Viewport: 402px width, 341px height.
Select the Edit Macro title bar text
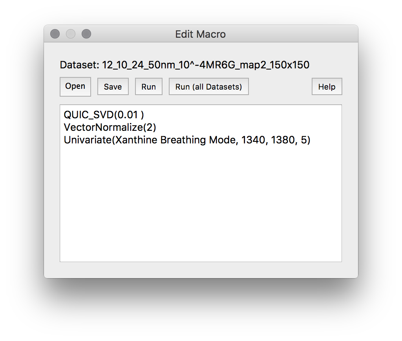click(x=201, y=34)
